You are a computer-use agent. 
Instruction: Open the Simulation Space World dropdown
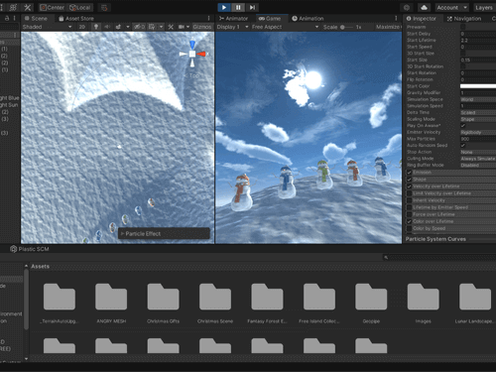(478, 99)
